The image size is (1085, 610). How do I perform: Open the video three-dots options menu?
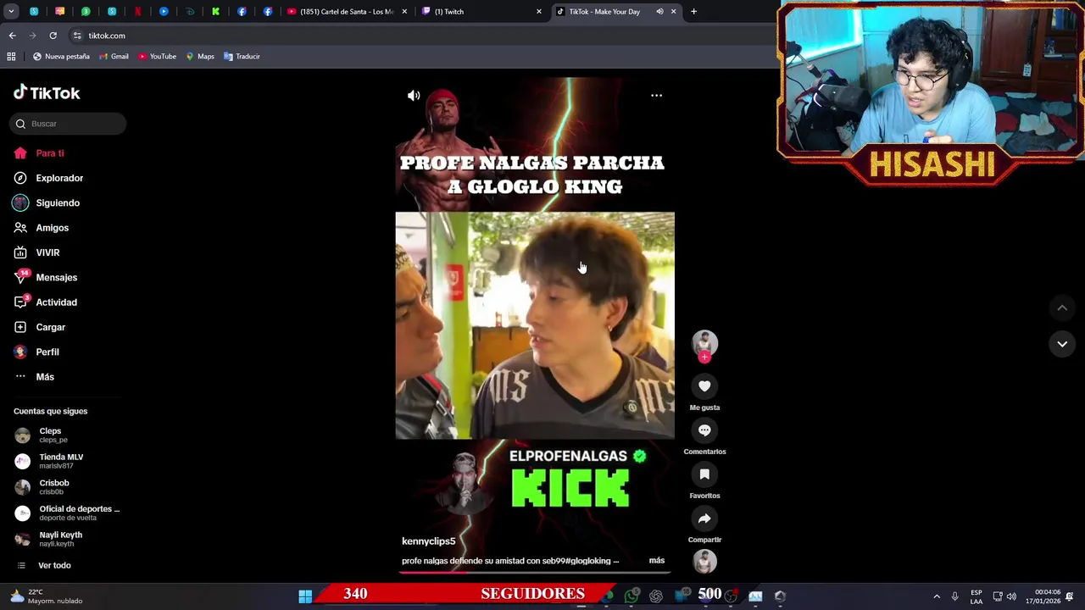(656, 96)
